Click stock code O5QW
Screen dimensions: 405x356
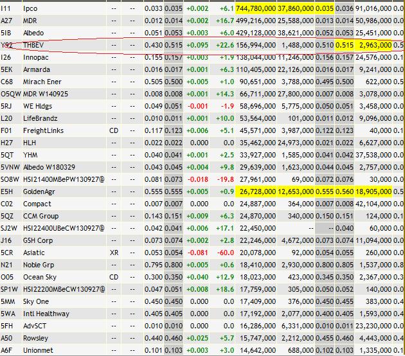click(x=10, y=94)
